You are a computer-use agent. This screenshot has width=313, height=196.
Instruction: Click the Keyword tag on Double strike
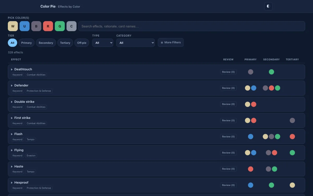[17, 107]
